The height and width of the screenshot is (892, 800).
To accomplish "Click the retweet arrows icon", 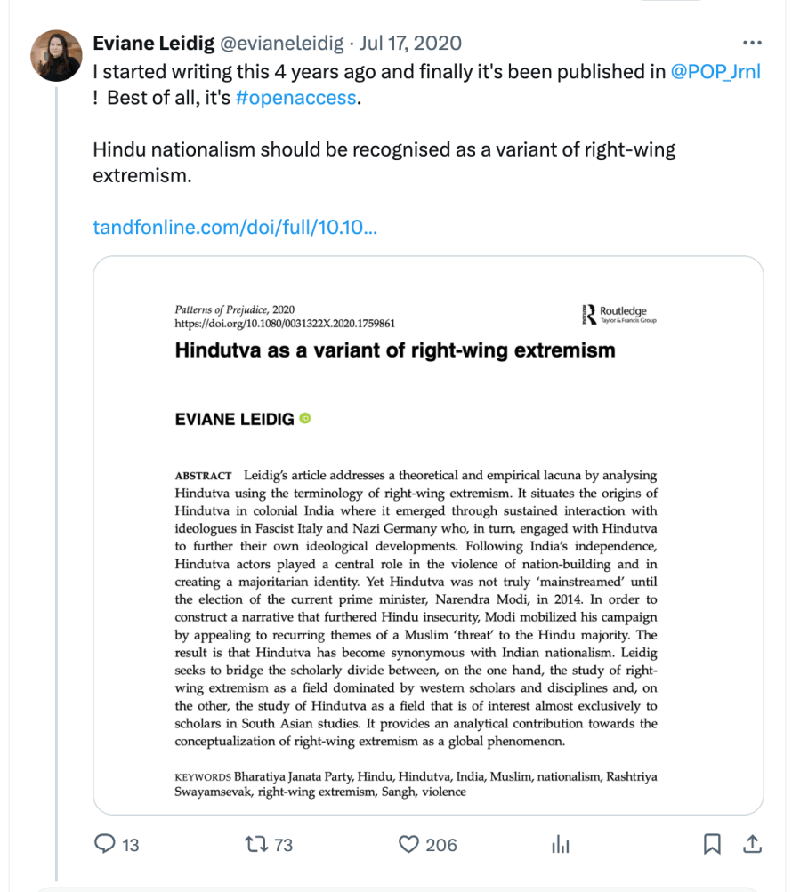I will coord(256,844).
